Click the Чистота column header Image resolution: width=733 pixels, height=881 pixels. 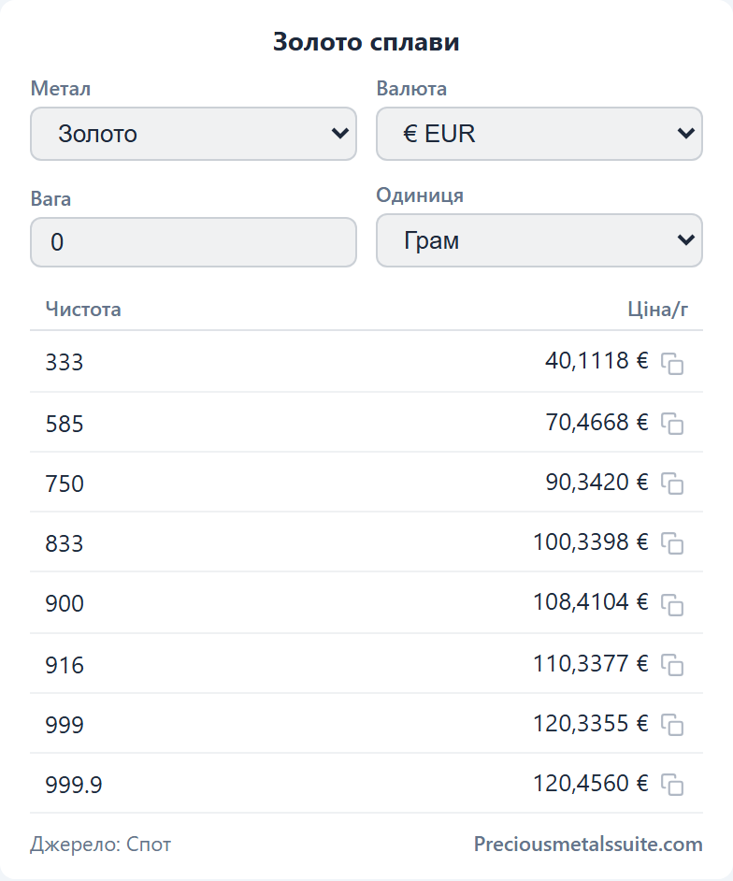83,309
